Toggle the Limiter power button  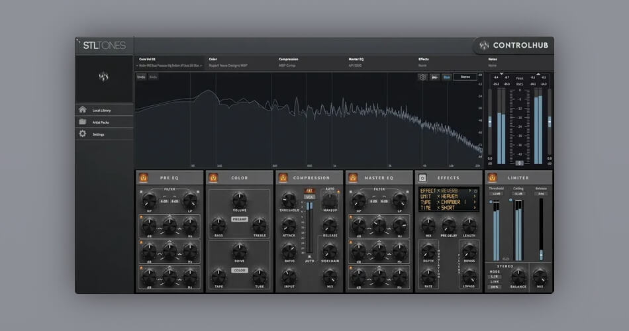click(492, 177)
